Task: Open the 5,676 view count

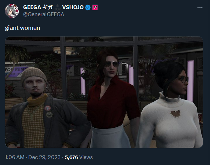Action: click(x=72, y=157)
